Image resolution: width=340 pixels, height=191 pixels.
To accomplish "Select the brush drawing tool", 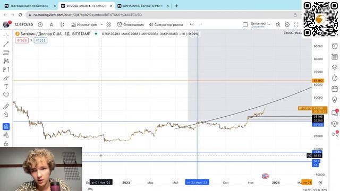I will click(6, 78).
